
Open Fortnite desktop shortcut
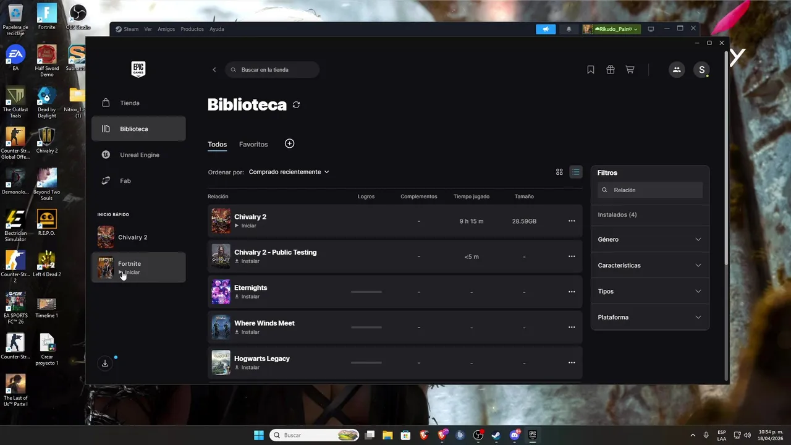point(47,17)
